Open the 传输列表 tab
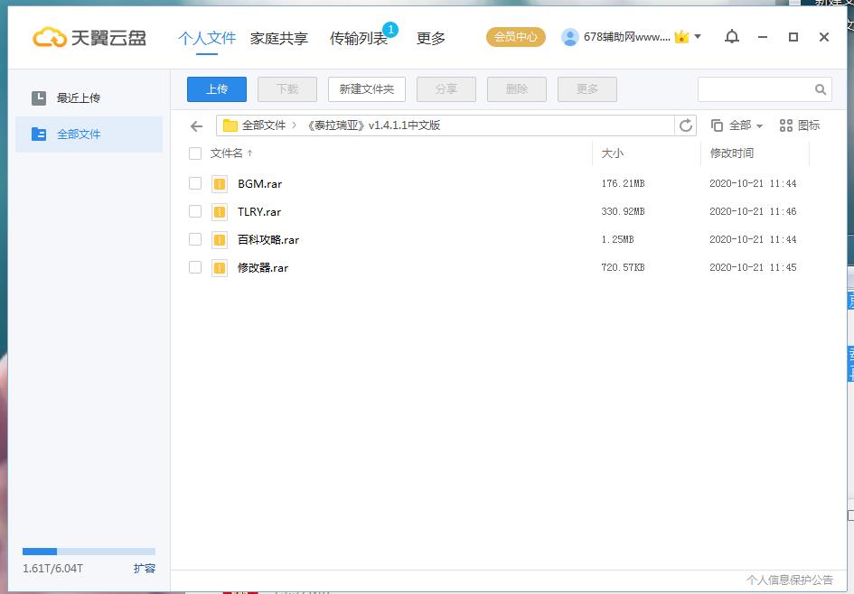The width and height of the screenshot is (854, 594). pyautogui.click(x=358, y=38)
